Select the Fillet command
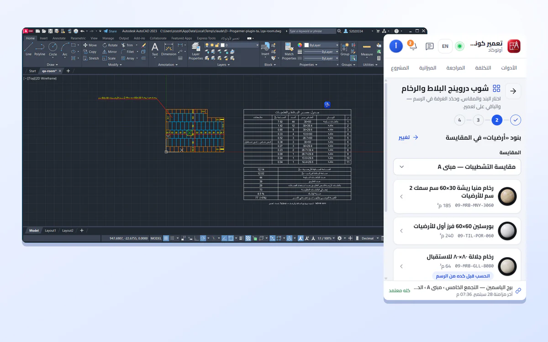Viewport: 548px width, 342px height. point(128,52)
